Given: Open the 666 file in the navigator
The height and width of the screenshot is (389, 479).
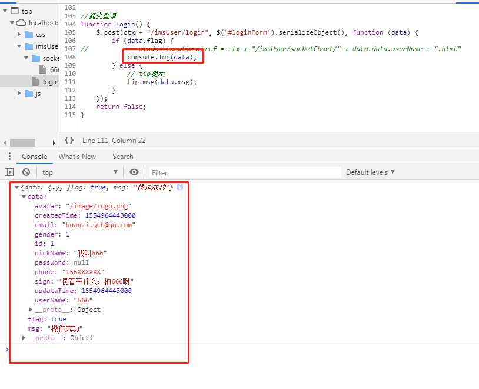Looking at the screenshot, I should point(49,70).
